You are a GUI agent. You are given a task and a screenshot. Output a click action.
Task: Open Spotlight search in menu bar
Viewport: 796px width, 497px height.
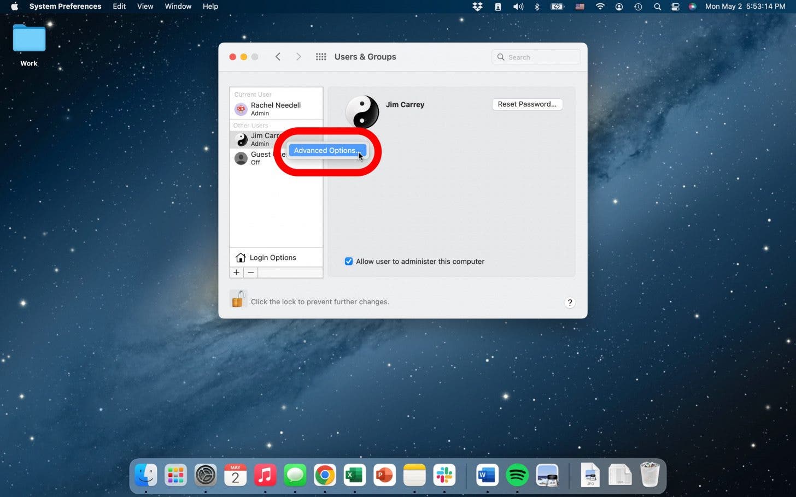[x=657, y=7]
